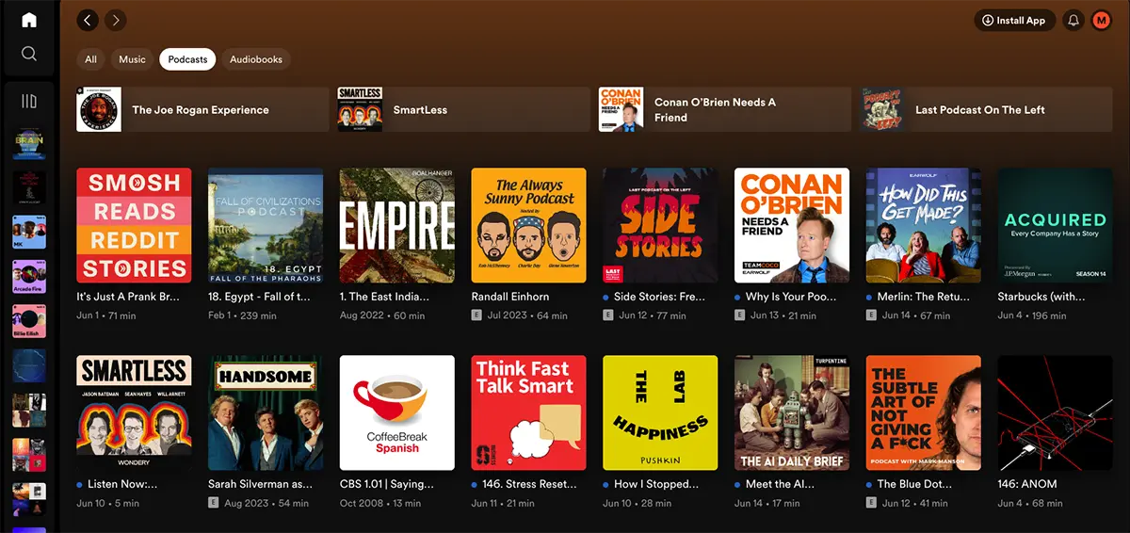Navigate back with the left chevron
The width and height of the screenshot is (1130, 533).
(x=88, y=20)
